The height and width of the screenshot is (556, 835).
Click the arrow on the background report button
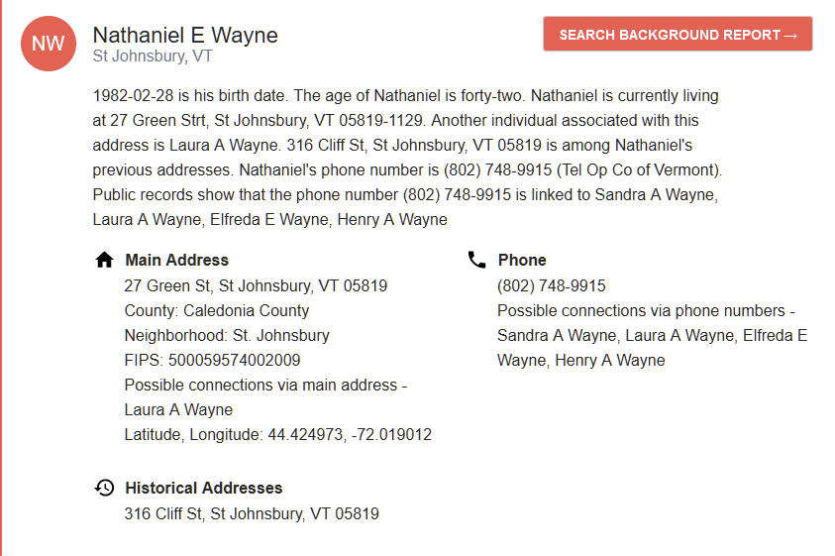(790, 35)
